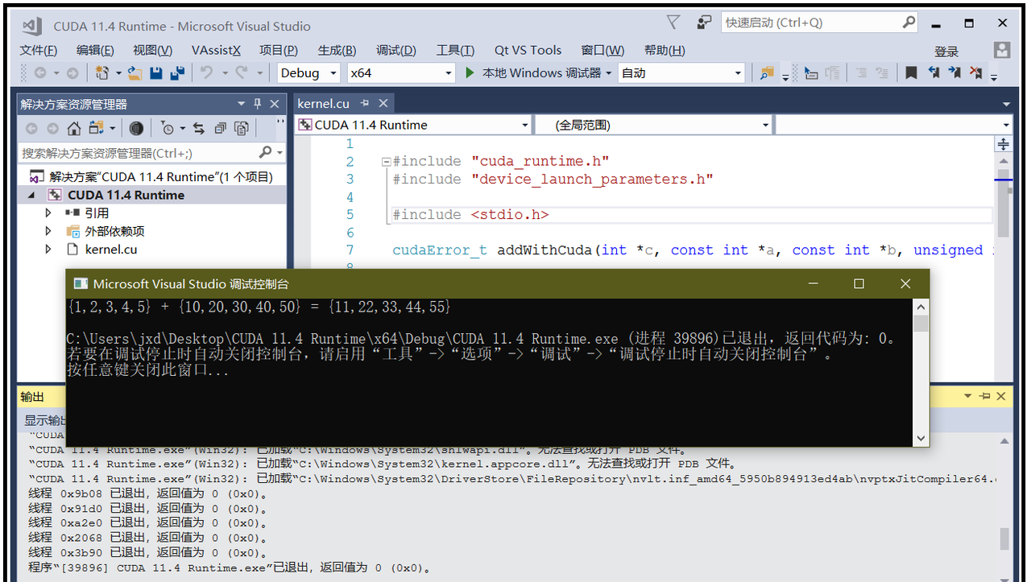1031x582 pixels.
Task: Select the solution 'CUDA 11.4 Runtime' root row
Action: [151, 176]
